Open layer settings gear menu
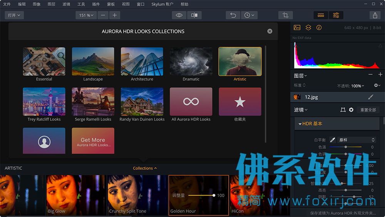Viewport: 385px width, 217px height. tap(377, 85)
